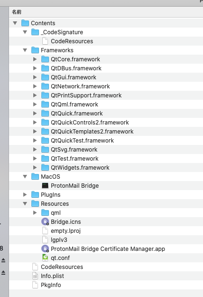Select the empty.lproj file

[x=66, y=230]
